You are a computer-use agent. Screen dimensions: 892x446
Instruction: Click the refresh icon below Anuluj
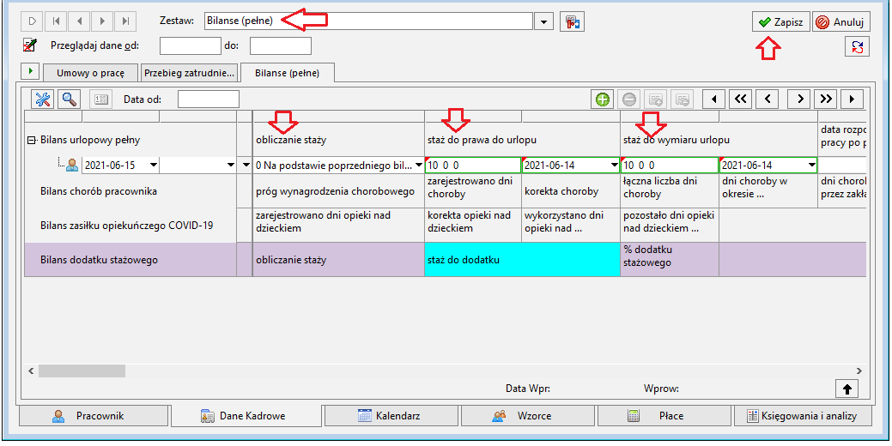tap(857, 47)
